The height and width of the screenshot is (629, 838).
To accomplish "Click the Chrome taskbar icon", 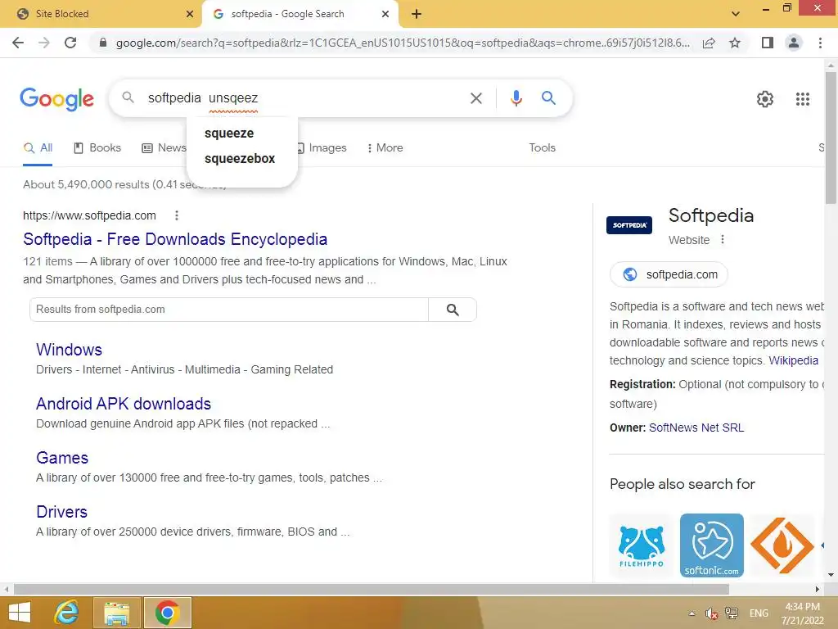I will [167, 613].
